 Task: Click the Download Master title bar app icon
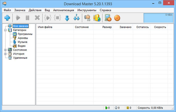coord(4,4)
